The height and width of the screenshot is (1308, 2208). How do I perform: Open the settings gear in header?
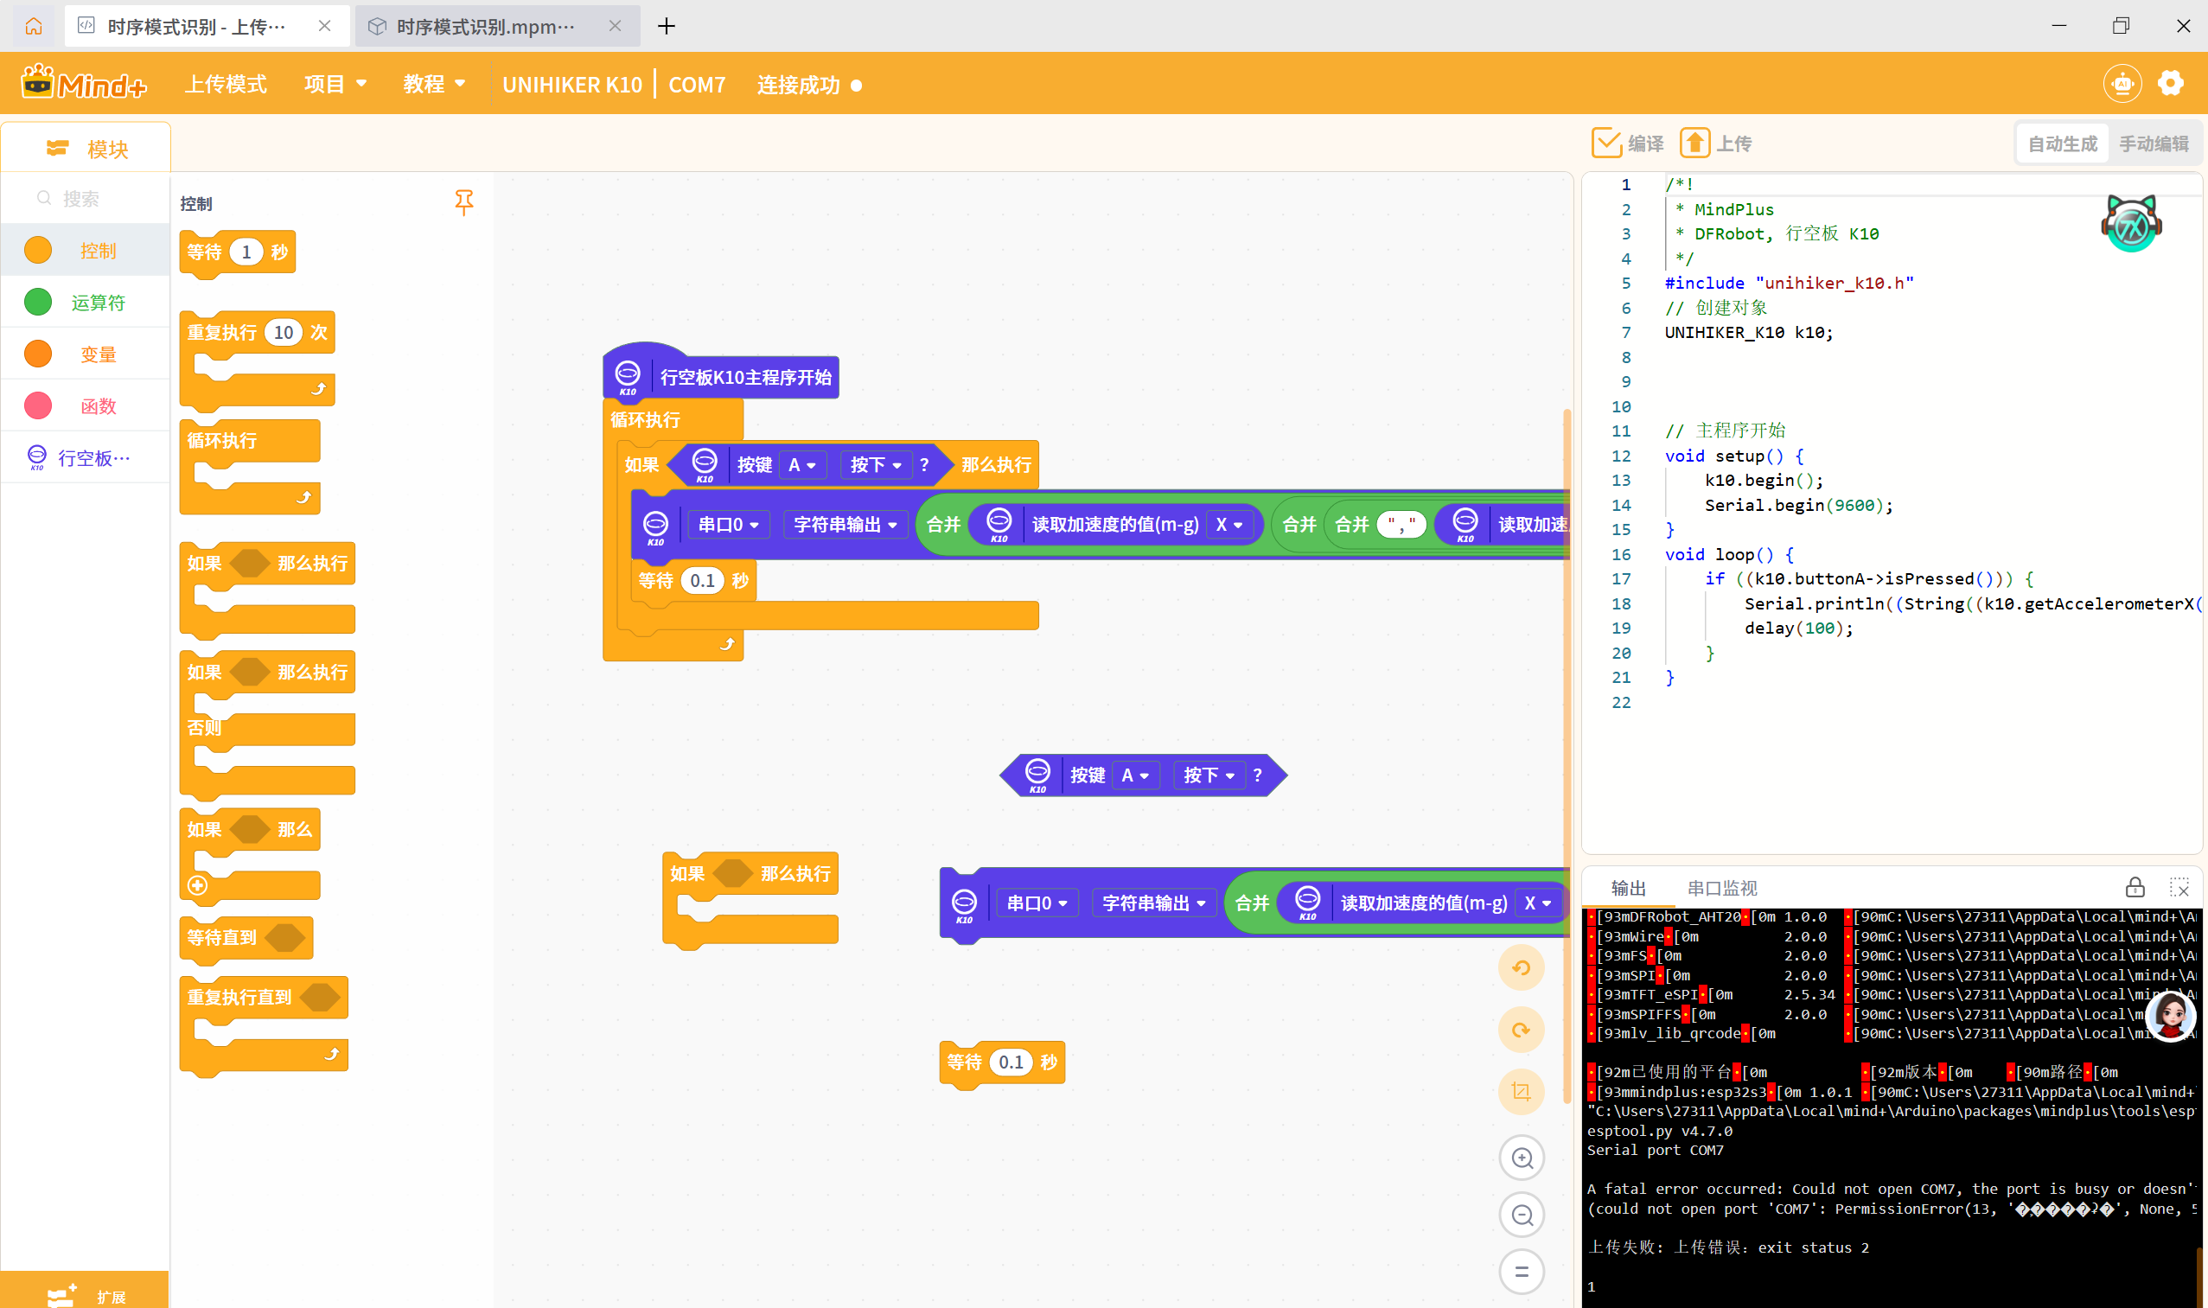tap(2170, 84)
